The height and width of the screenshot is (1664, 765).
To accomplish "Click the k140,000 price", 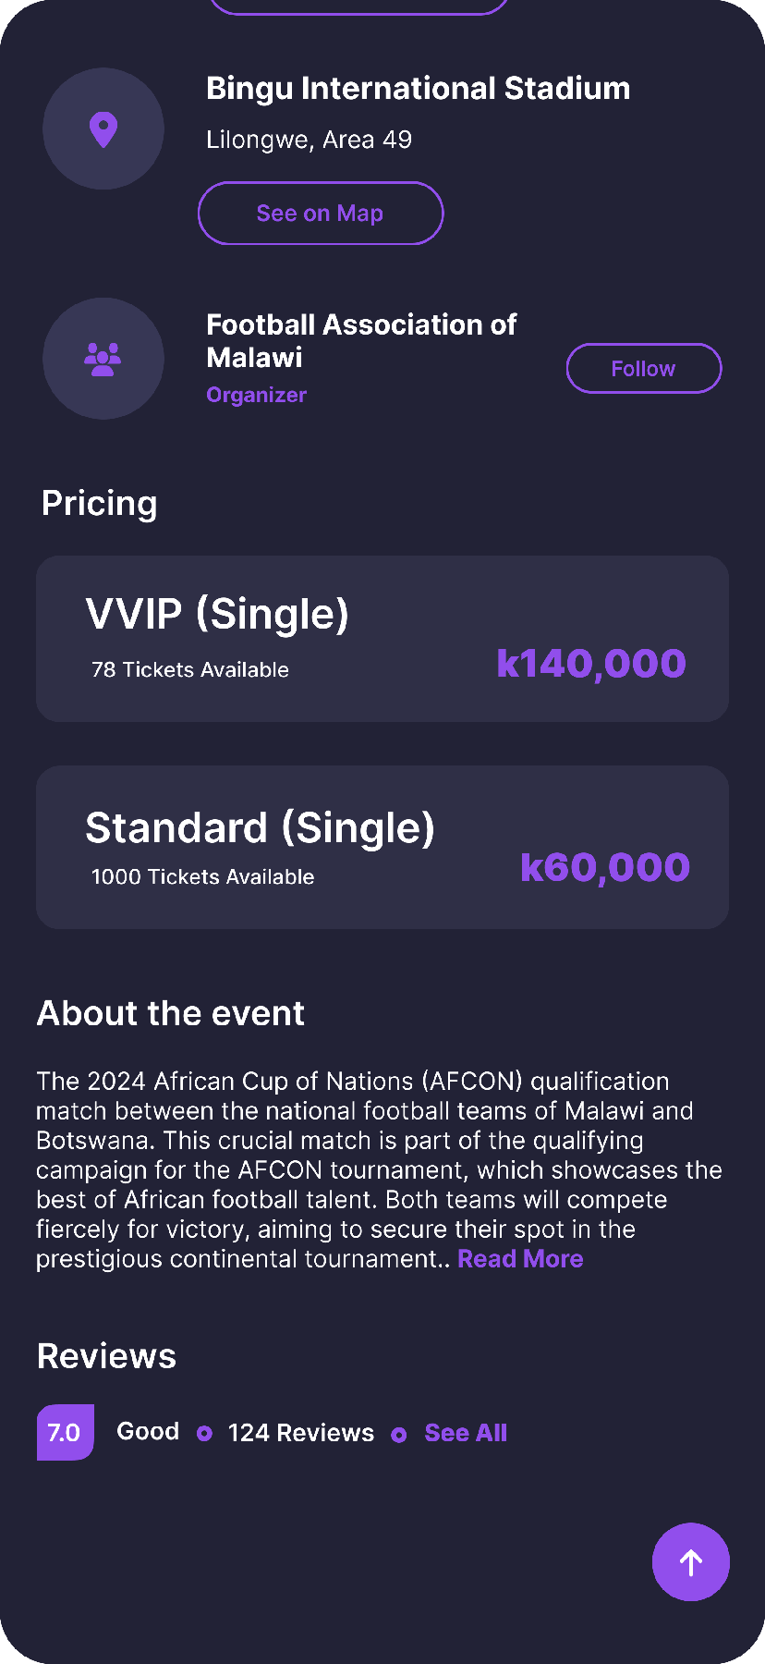I will click(x=591, y=664).
